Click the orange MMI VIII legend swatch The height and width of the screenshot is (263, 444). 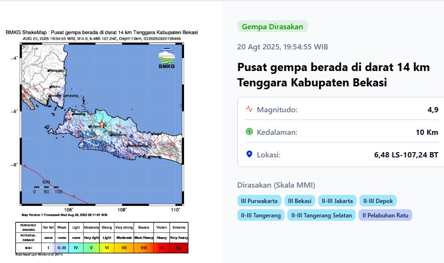pos(143,247)
